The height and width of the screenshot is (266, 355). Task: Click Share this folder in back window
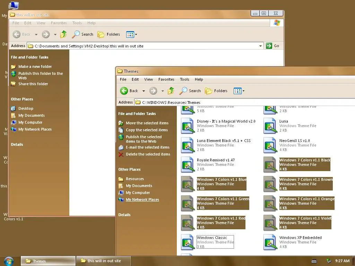[x=33, y=84]
